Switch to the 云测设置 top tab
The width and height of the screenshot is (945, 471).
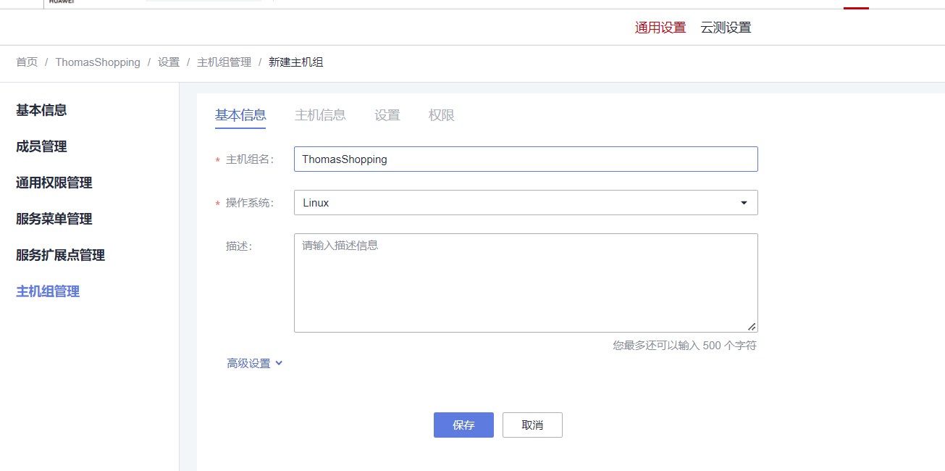tap(726, 28)
